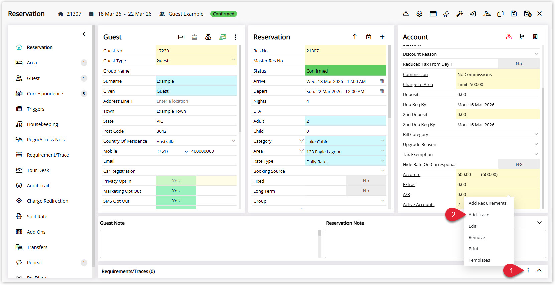Click the check-in arrow icon in header

click(473, 14)
